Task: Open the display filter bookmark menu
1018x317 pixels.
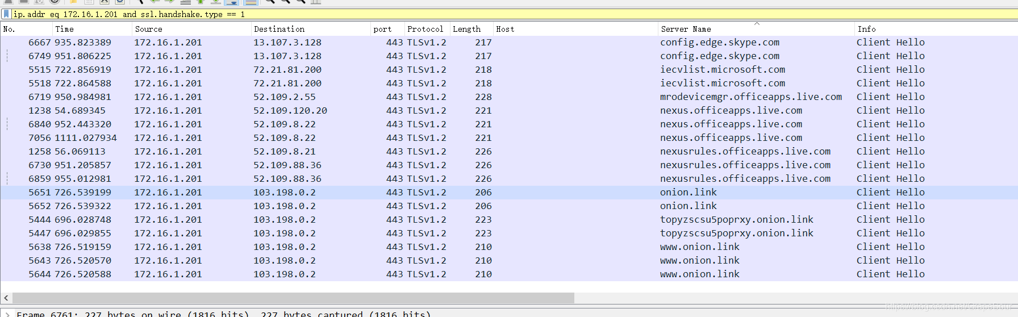Action: pos(6,14)
